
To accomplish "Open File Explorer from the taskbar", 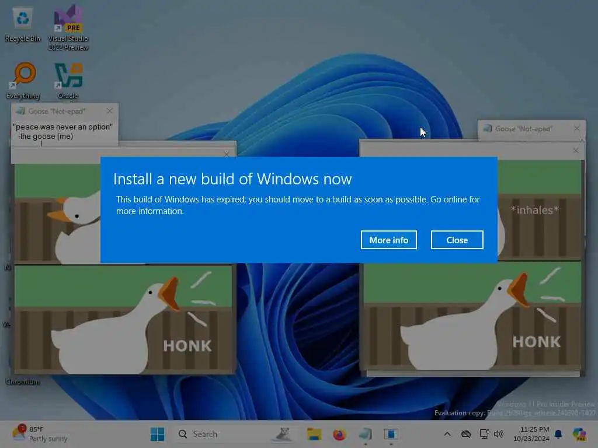I will click(x=314, y=434).
